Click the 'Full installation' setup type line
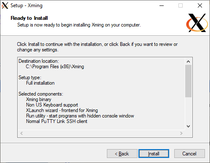Image resolution: width=210 pixels, height=163 pixels. point(40,83)
